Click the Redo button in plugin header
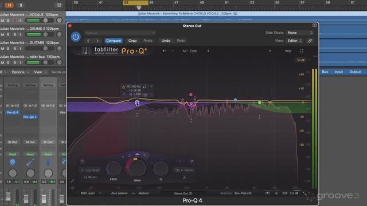The height and width of the screenshot is (206, 367). [181, 41]
